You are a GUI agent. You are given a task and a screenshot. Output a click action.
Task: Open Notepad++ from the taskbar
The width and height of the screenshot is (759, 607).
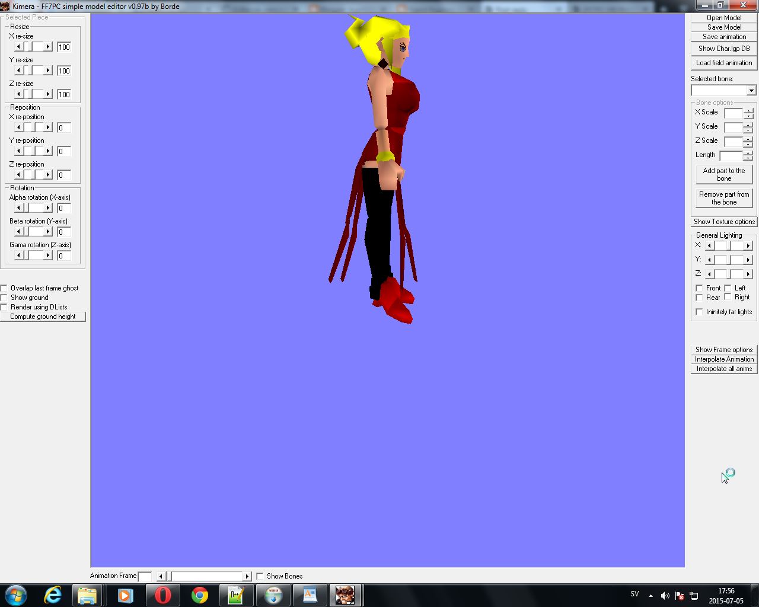[236, 595]
